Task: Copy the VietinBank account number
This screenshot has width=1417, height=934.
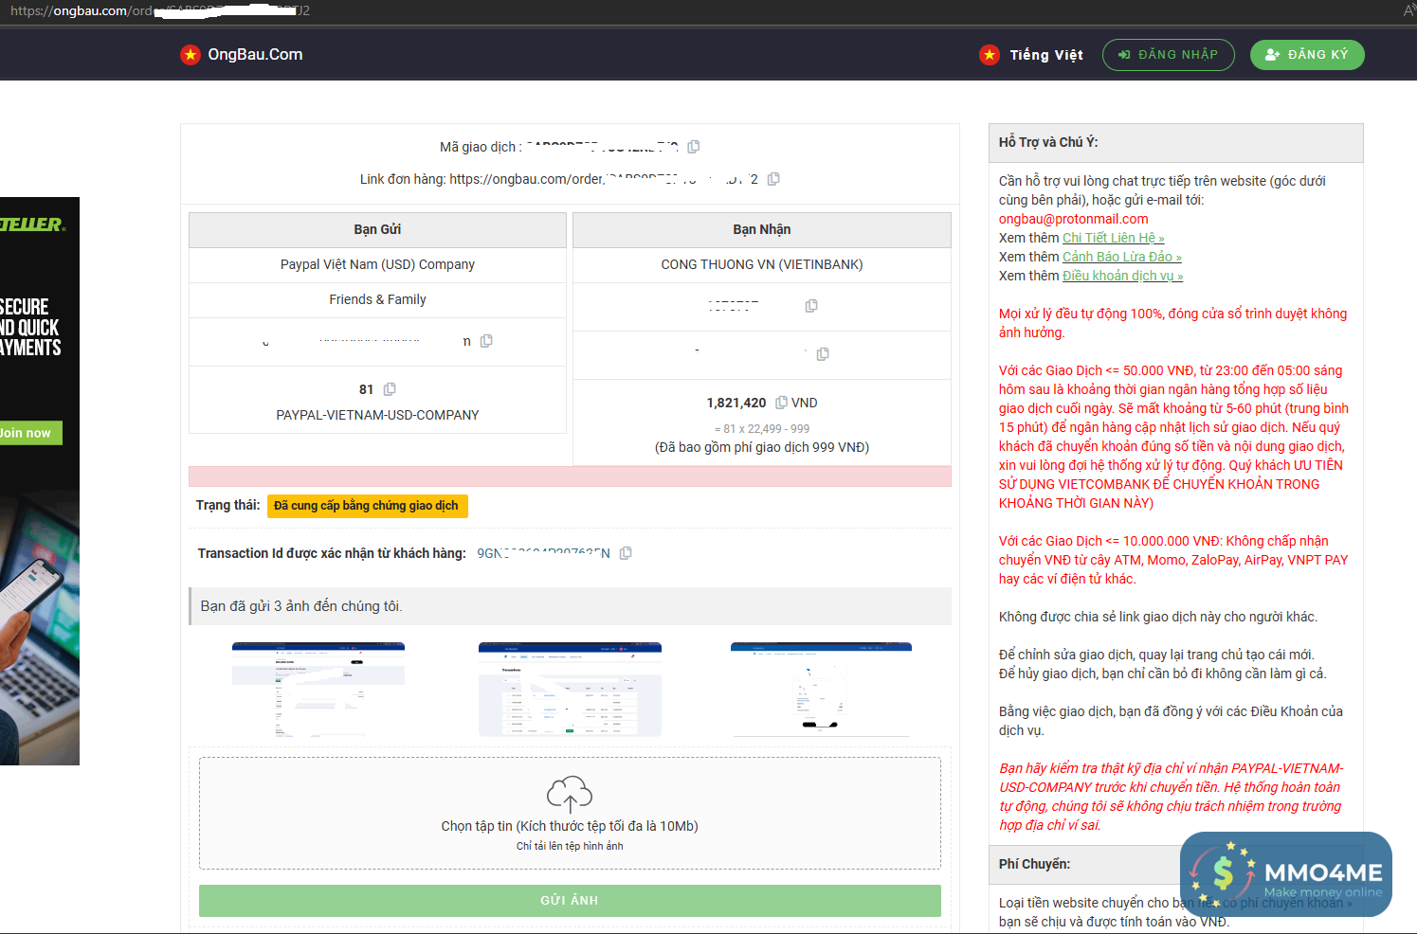Action: tap(811, 306)
